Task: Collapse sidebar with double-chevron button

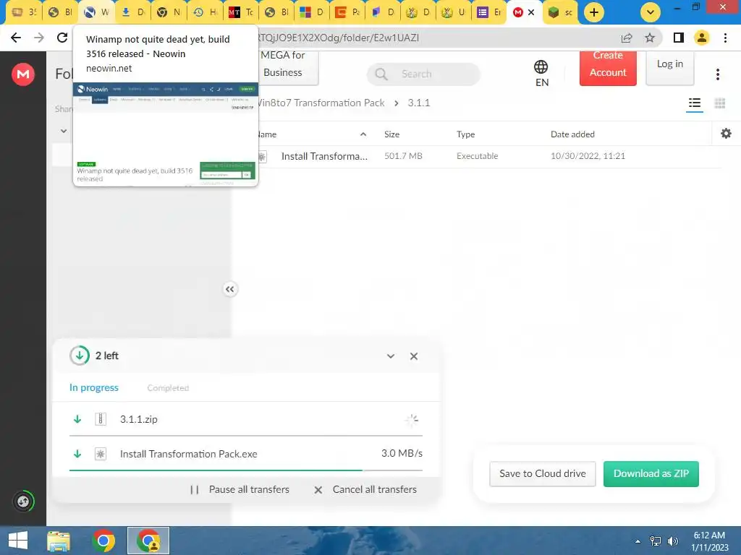Action: pos(229,289)
